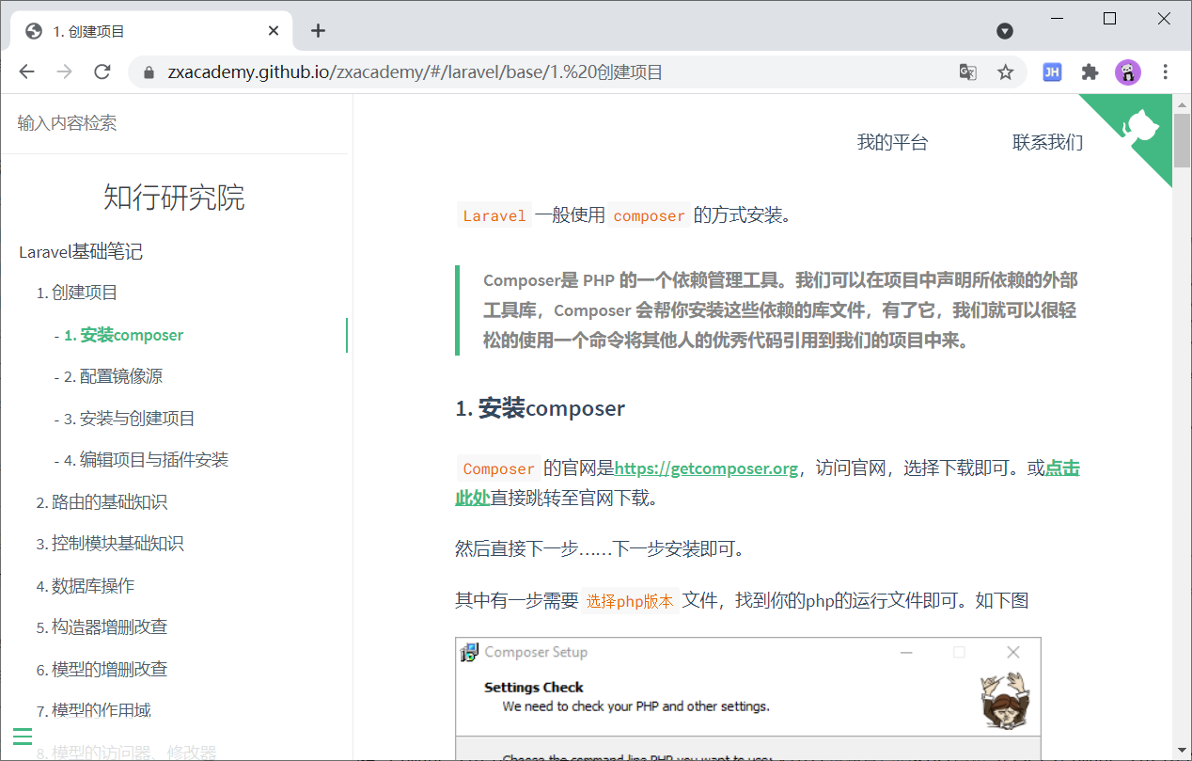Click the JH extension icon

[1052, 71]
